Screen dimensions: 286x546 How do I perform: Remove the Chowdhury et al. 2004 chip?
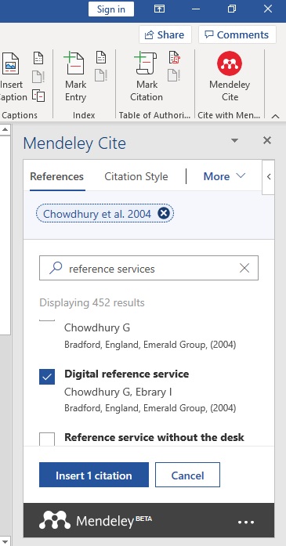[164, 213]
